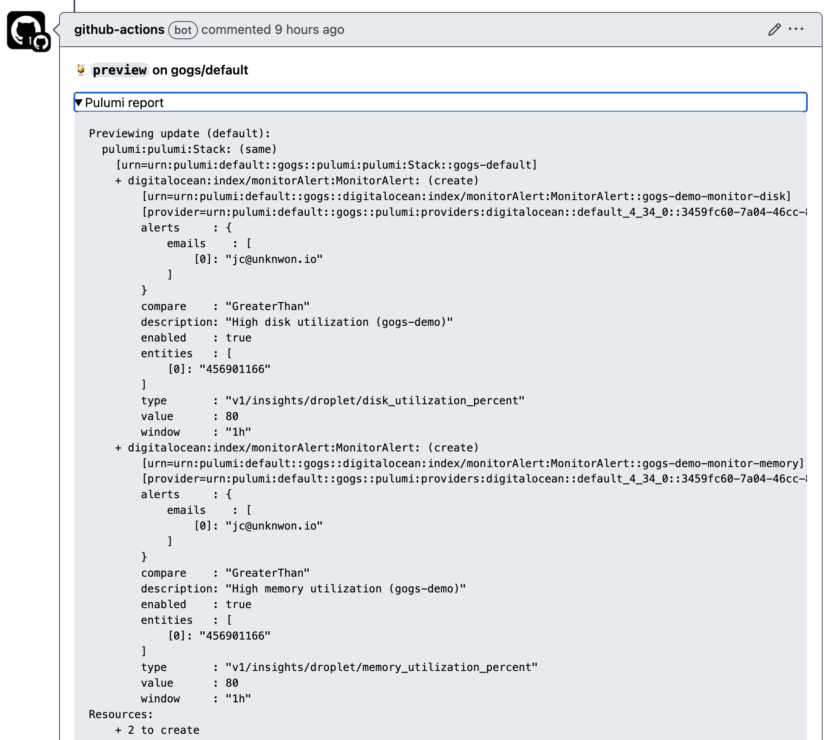
Task: Click the gogs-default stack urn line
Action: [x=326, y=165]
